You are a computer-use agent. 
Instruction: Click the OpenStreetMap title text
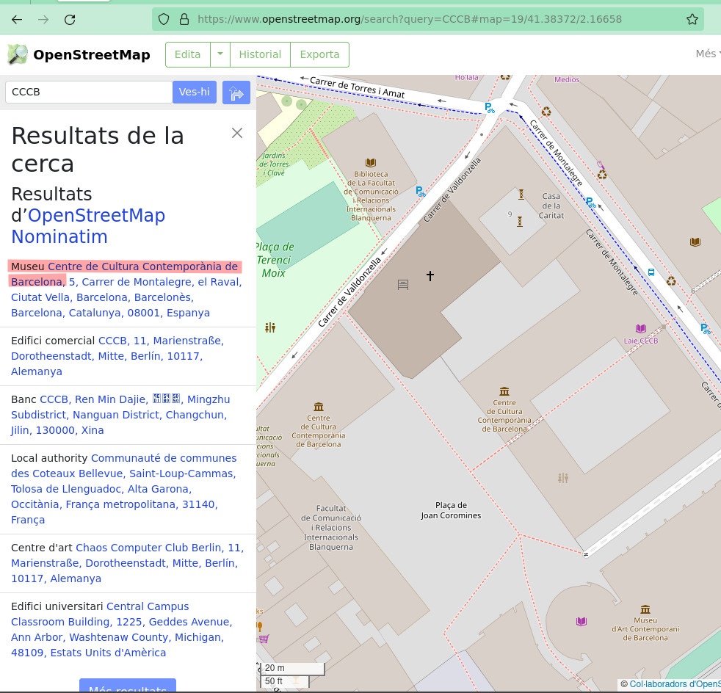pos(92,55)
